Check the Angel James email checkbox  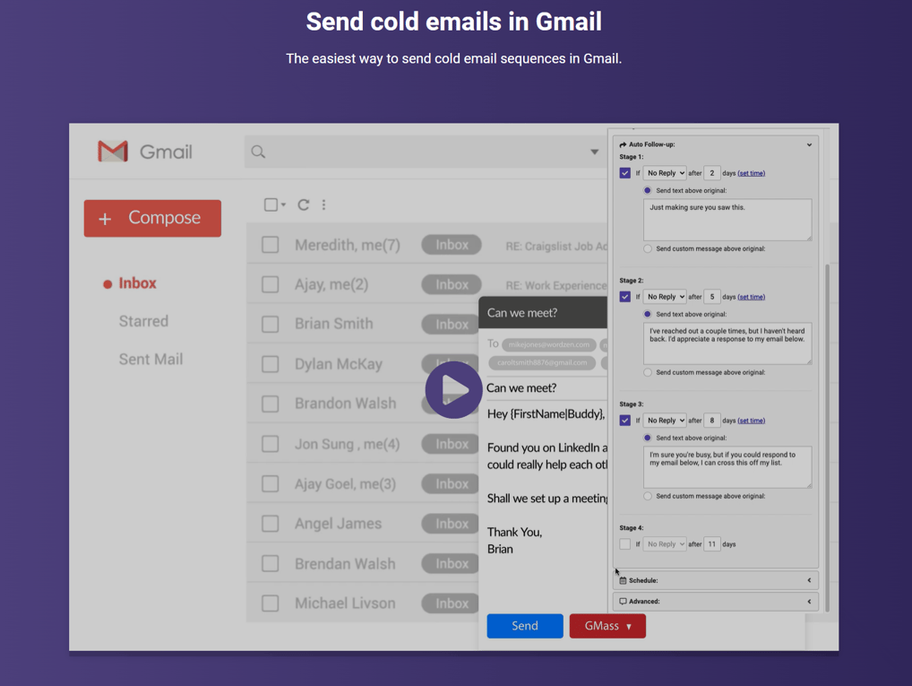pos(270,524)
